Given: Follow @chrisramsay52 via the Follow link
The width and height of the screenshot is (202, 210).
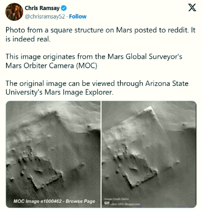Looking at the screenshot, I should [77, 17].
